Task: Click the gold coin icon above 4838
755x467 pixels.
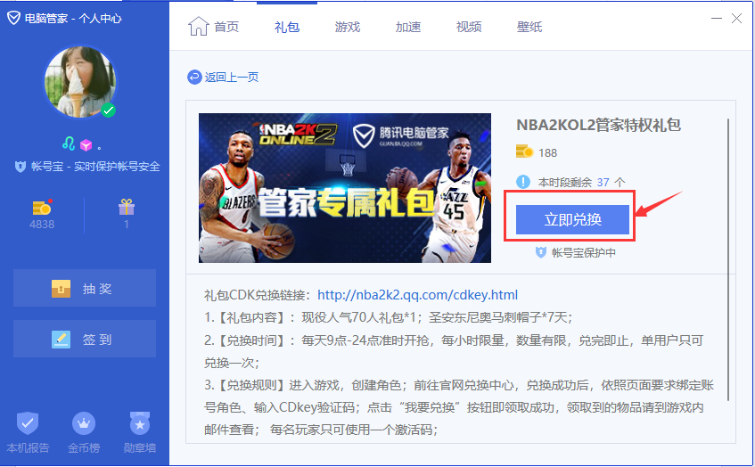Action: (x=42, y=207)
